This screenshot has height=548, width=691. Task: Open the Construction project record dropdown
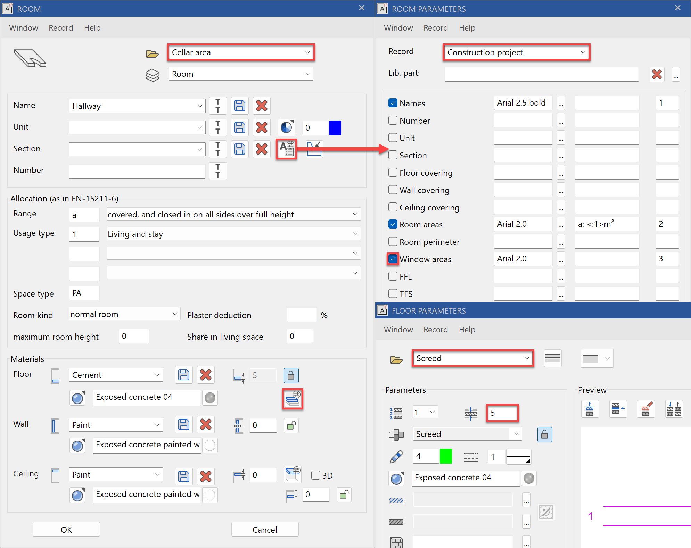point(583,52)
